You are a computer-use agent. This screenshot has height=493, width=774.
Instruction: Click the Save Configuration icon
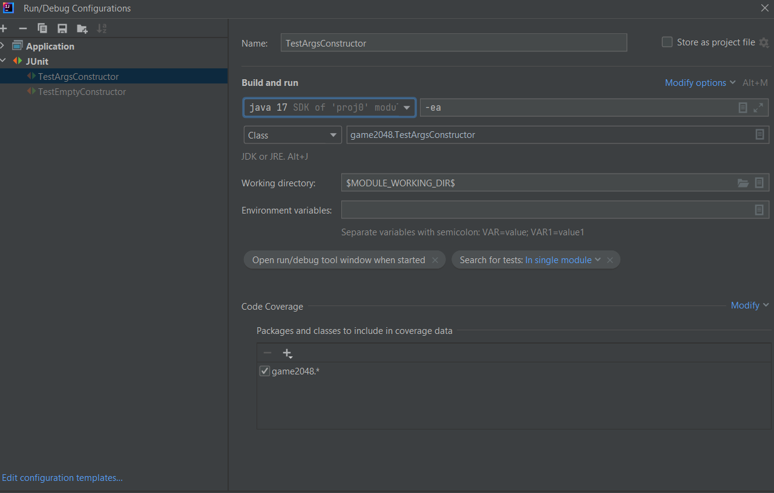click(x=62, y=28)
